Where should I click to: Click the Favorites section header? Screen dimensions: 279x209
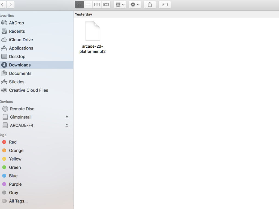pyautogui.click(x=7, y=16)
